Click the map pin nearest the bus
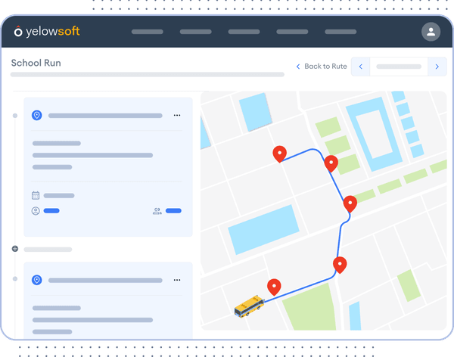This screenshot has height=357, width=454. pyautogui.click(x=274, y=287)
